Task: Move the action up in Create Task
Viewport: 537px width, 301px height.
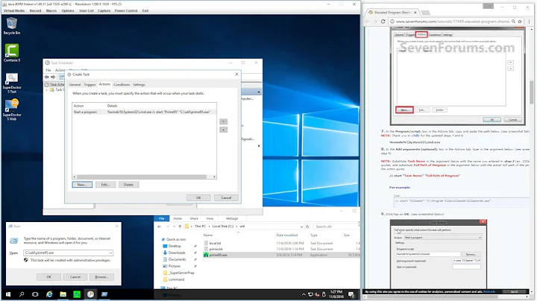Action: click(223, 121)
